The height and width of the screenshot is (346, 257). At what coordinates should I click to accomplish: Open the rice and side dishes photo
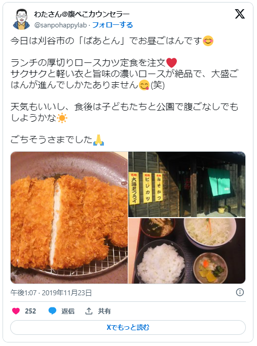coord(187,251)
